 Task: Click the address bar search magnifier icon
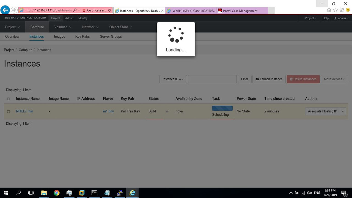(75, 10)
